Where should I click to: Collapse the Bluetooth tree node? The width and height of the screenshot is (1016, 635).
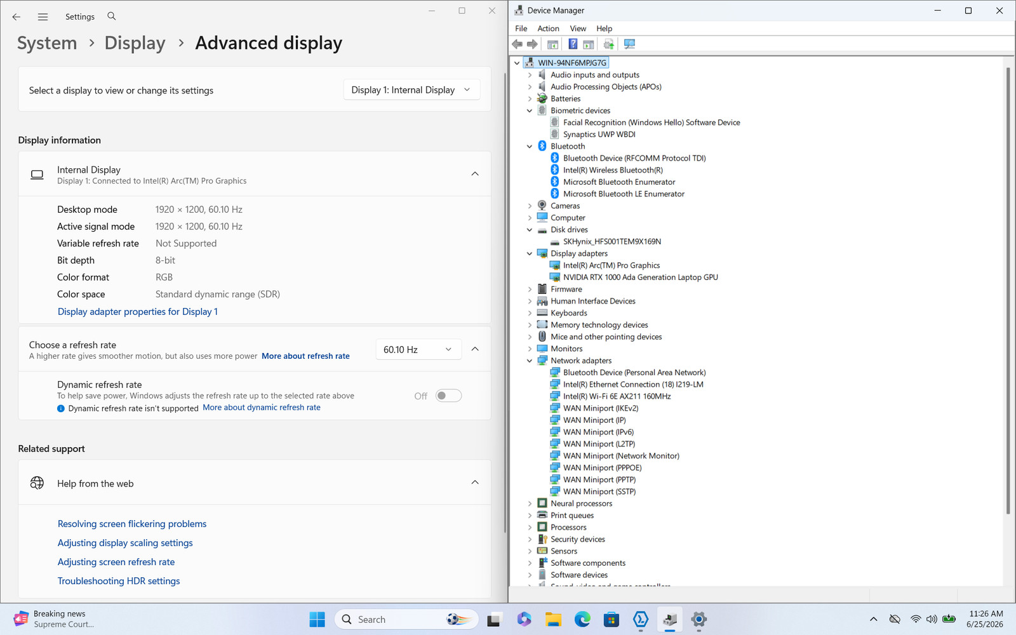[530, 146]
